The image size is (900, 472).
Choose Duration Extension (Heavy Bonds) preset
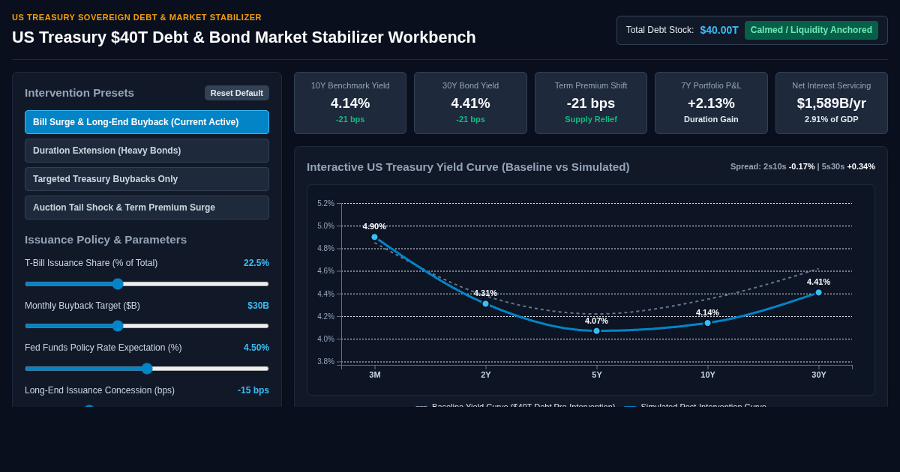pos(147,151)
